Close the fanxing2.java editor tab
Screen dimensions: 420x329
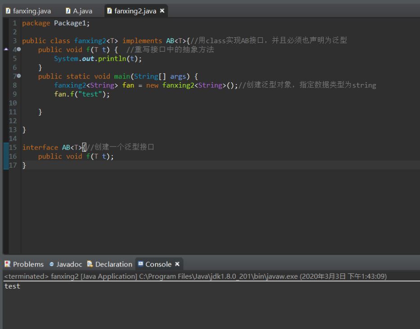162,11
